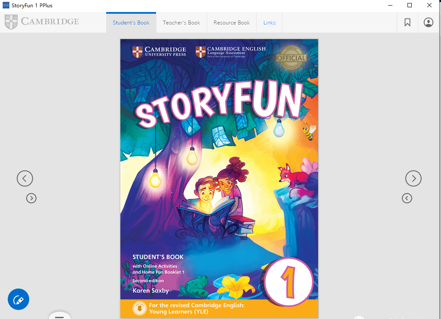
Task: Switch to Resource Book tab
Action: point(232,23)
